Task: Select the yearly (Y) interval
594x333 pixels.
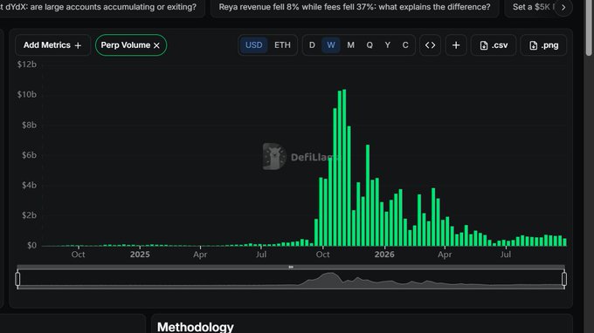Action: (x=388, y=45)
